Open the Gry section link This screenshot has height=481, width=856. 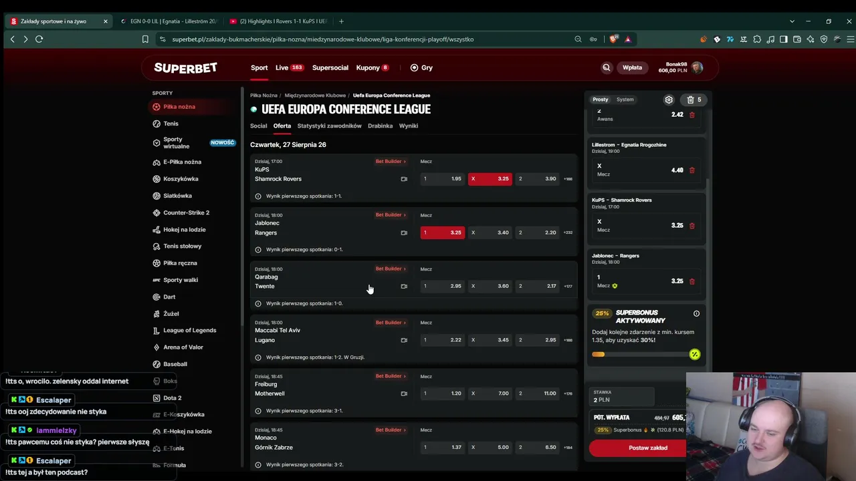point(421,67)
